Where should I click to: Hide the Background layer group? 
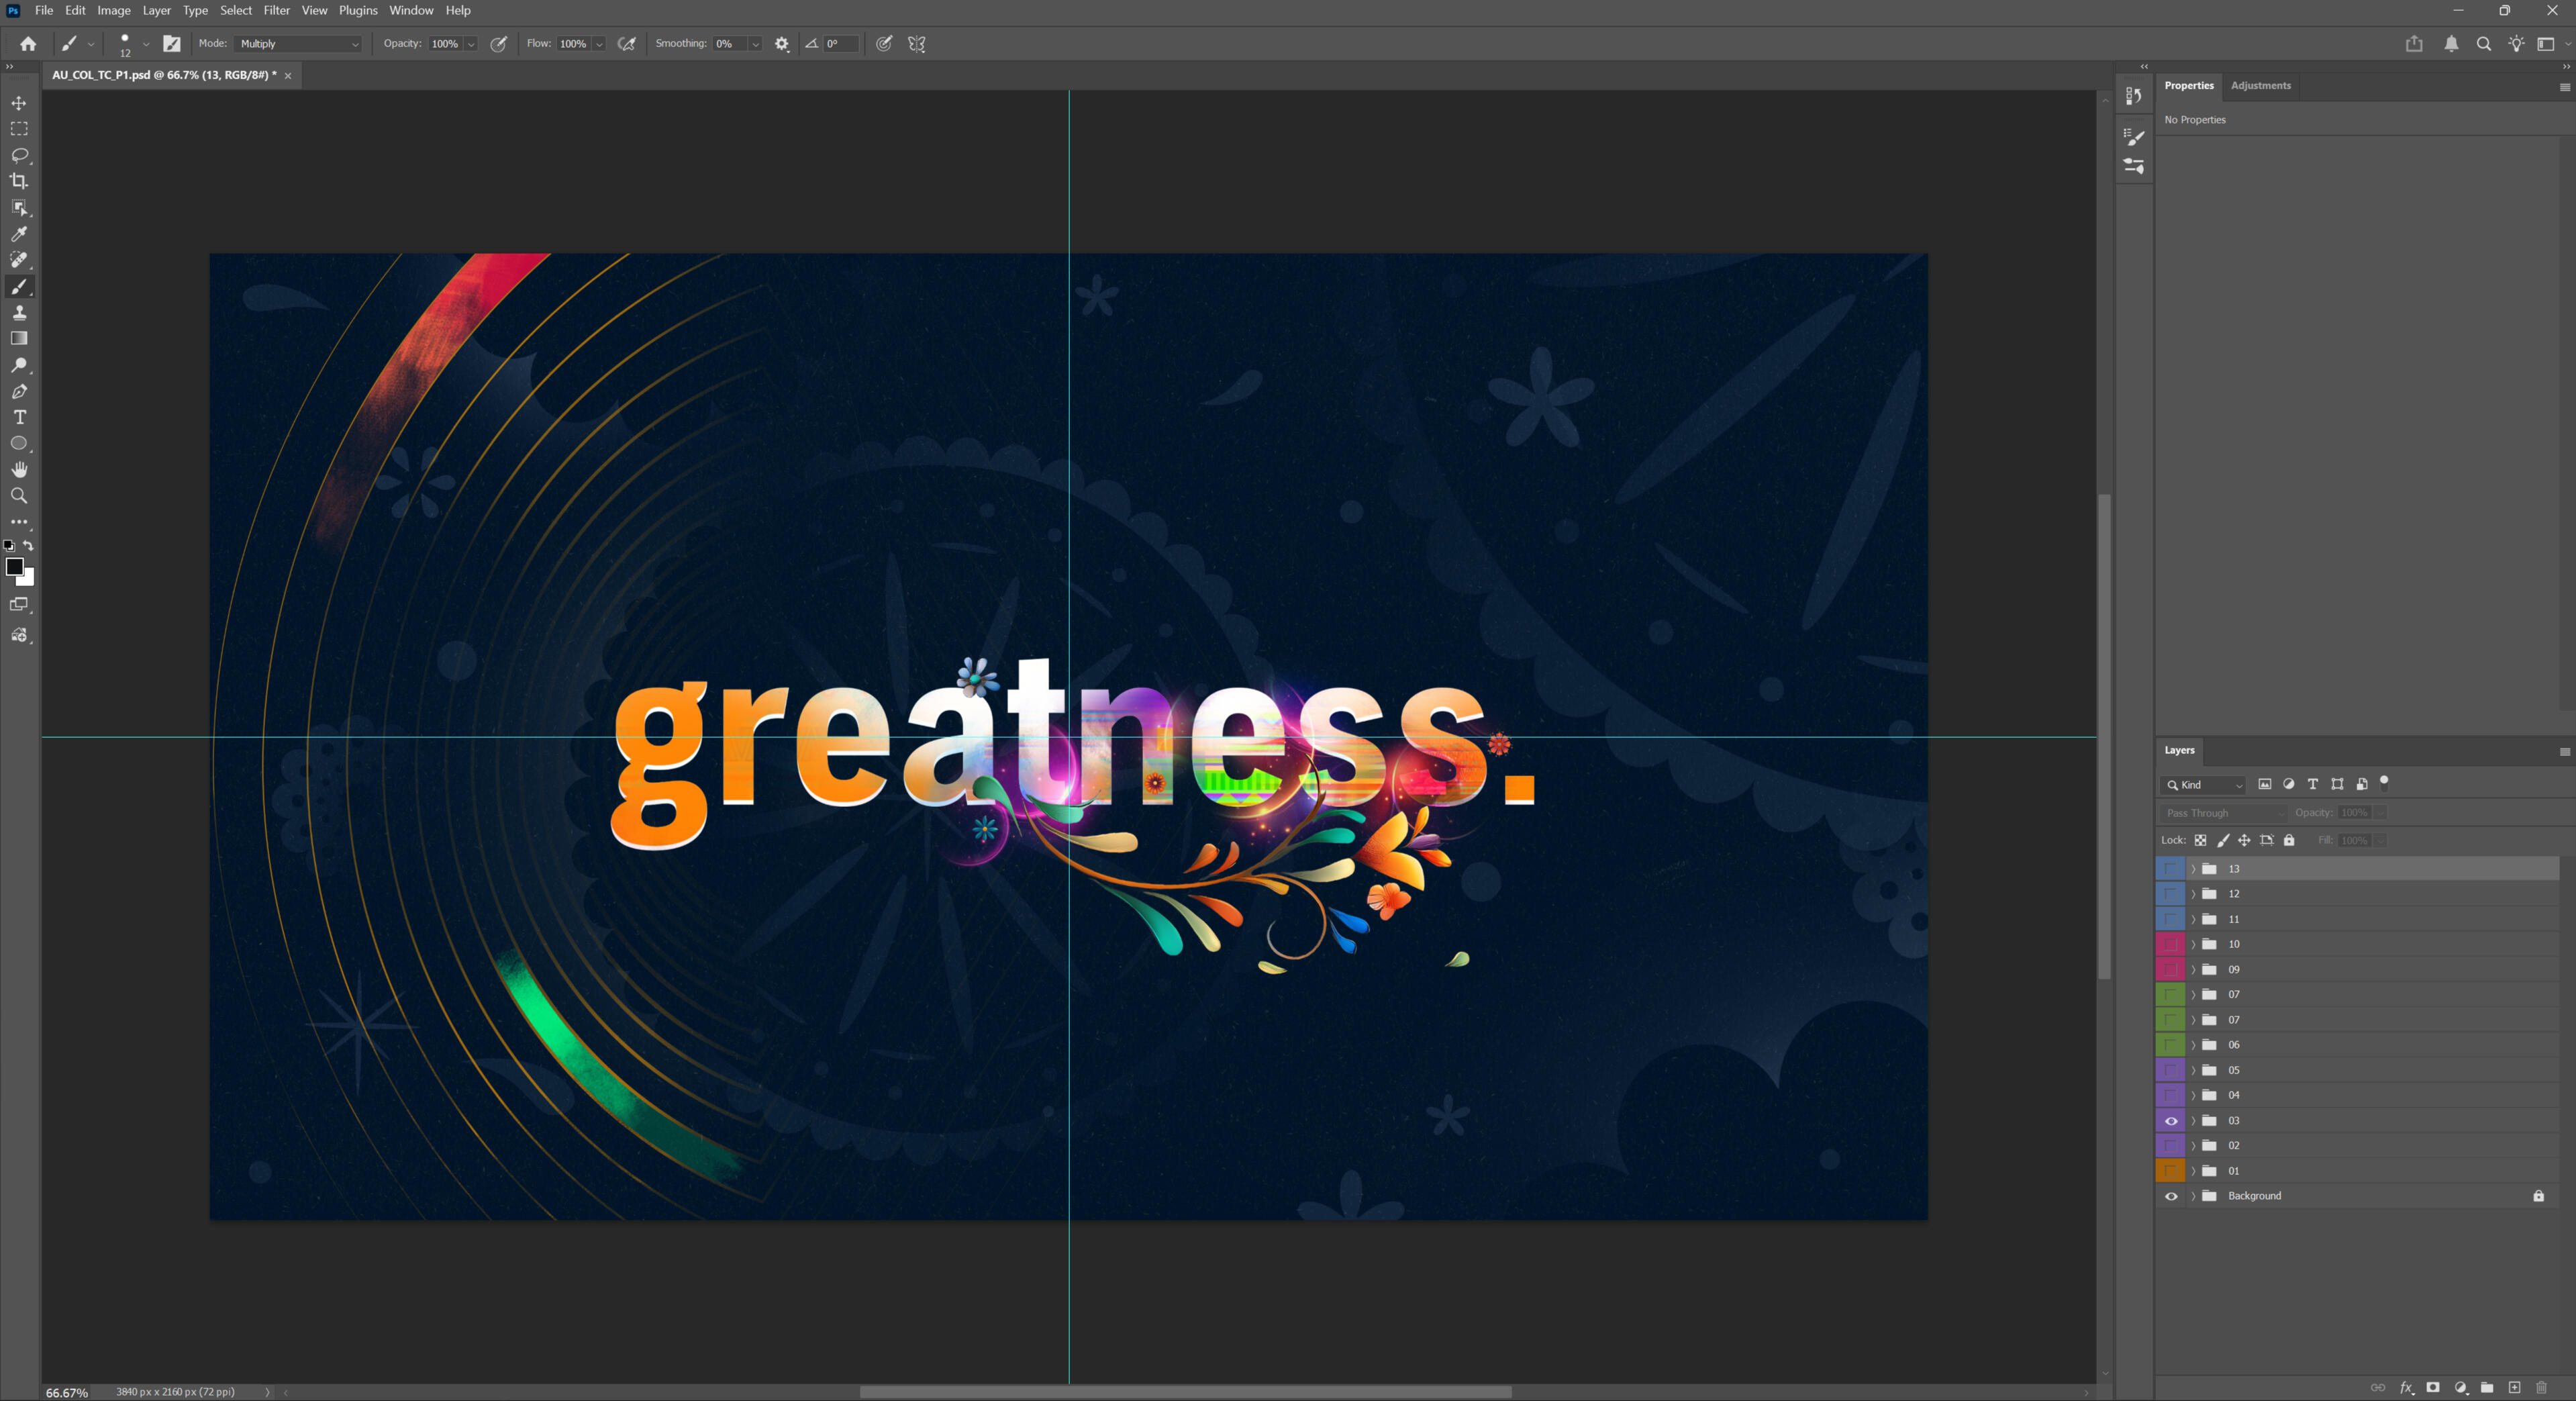(x=2171, y=1196)
